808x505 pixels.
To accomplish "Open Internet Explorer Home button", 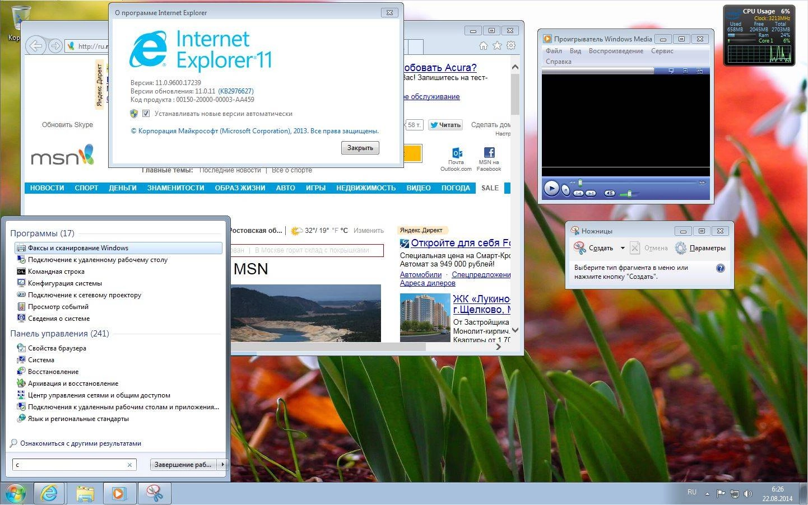I will pyautogui.click(x=483, y=46).
